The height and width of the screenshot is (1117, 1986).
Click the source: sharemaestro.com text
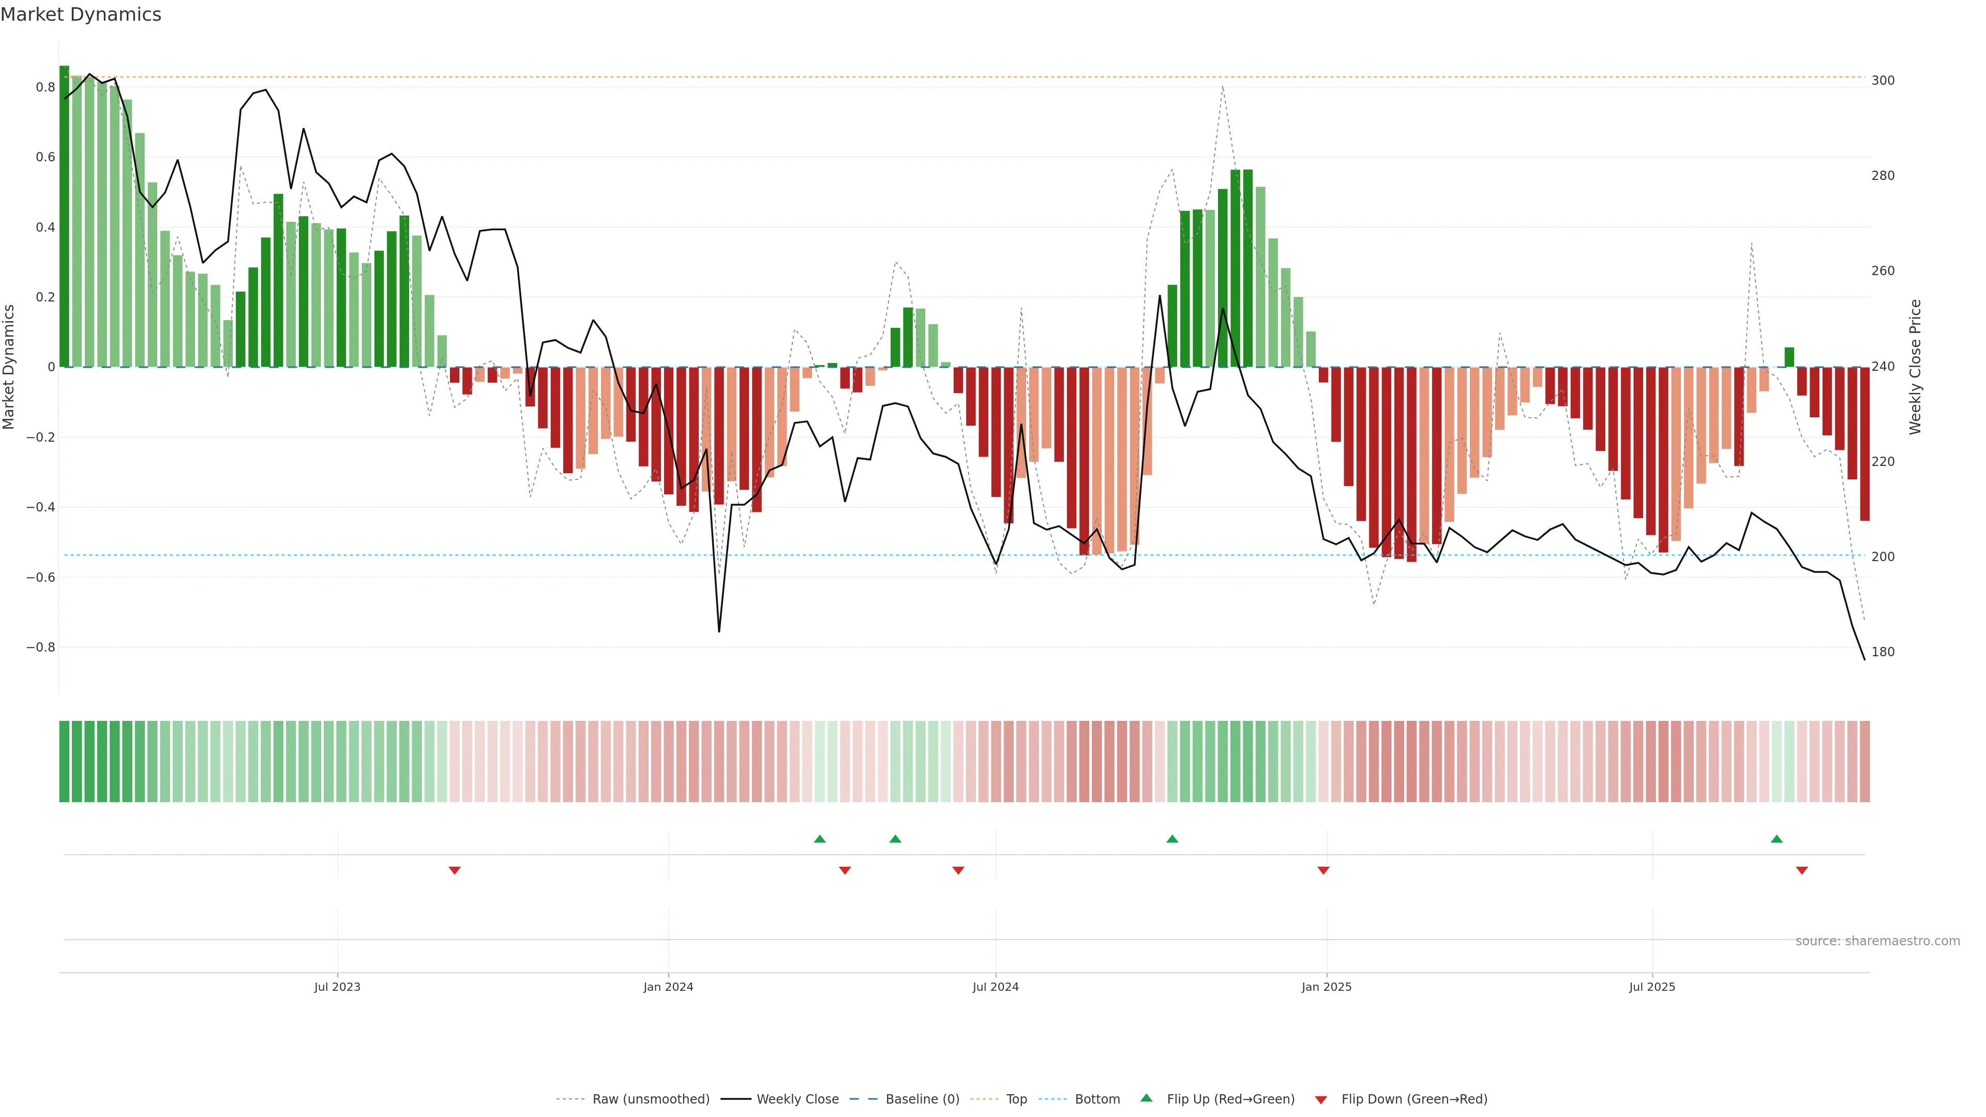pyautogui.click(x=1877, y=941)
